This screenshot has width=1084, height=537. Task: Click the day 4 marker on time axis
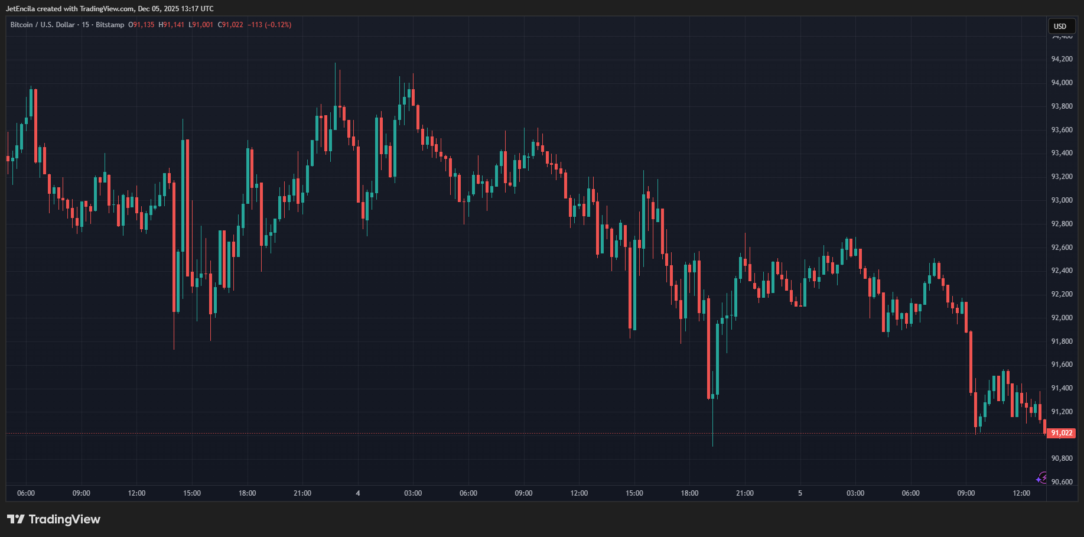[357, 493]
